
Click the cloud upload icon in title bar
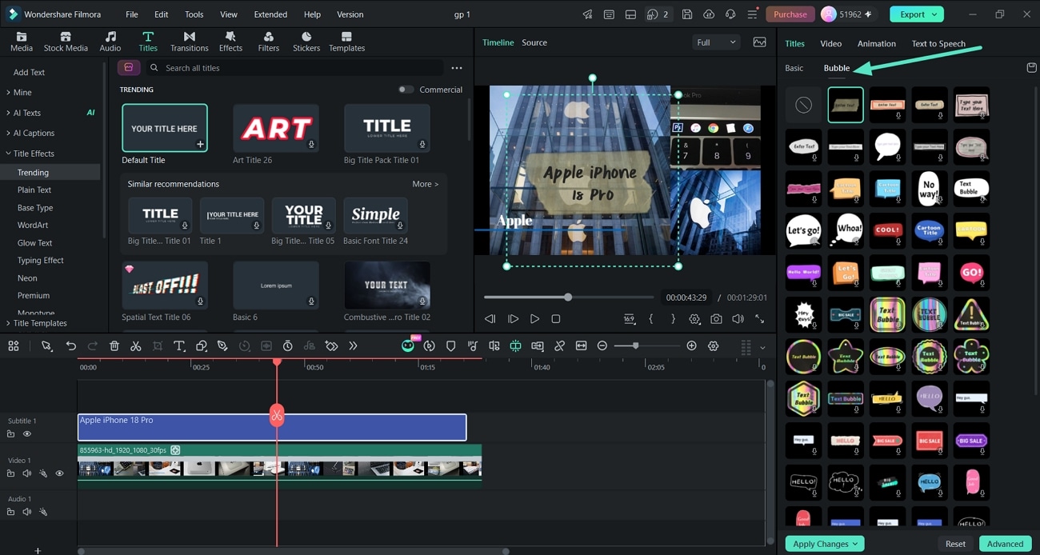pyautogui.click(x=709, y=14)
